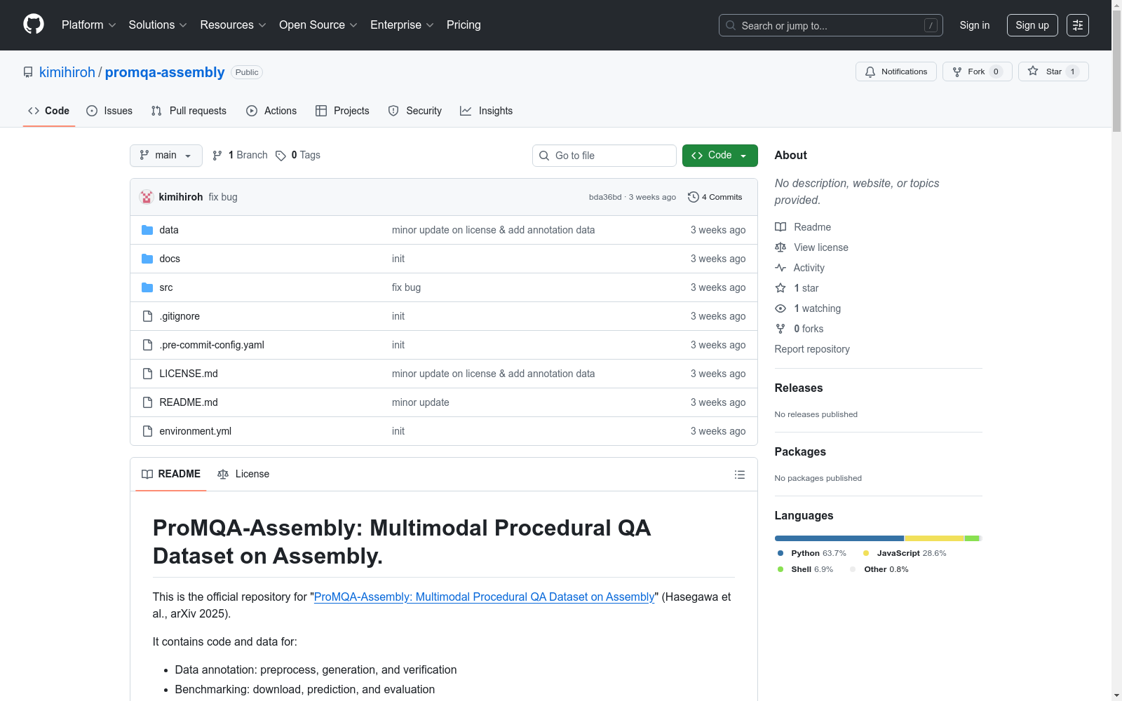This screenshot has height=701, width=1122.
Task: Open the data folder's commit message link
Action: (x=493, y=230)
